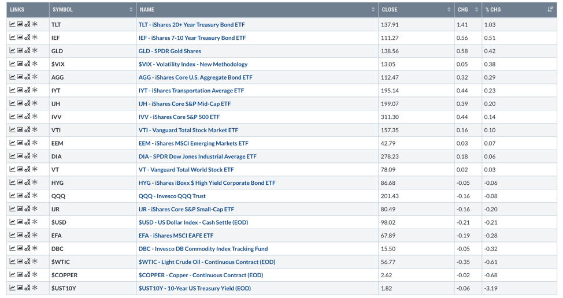Open the IVV iShares Core S&P 500 ETF link
The width and height of the screenshot is (563, 298).
(179, 117)
